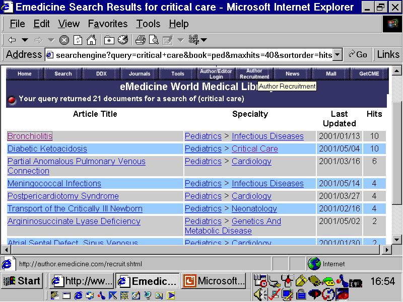The width and height of the screenshot is (403, 302).
Task: Open the File menu
Action: [x=17, y=24]
